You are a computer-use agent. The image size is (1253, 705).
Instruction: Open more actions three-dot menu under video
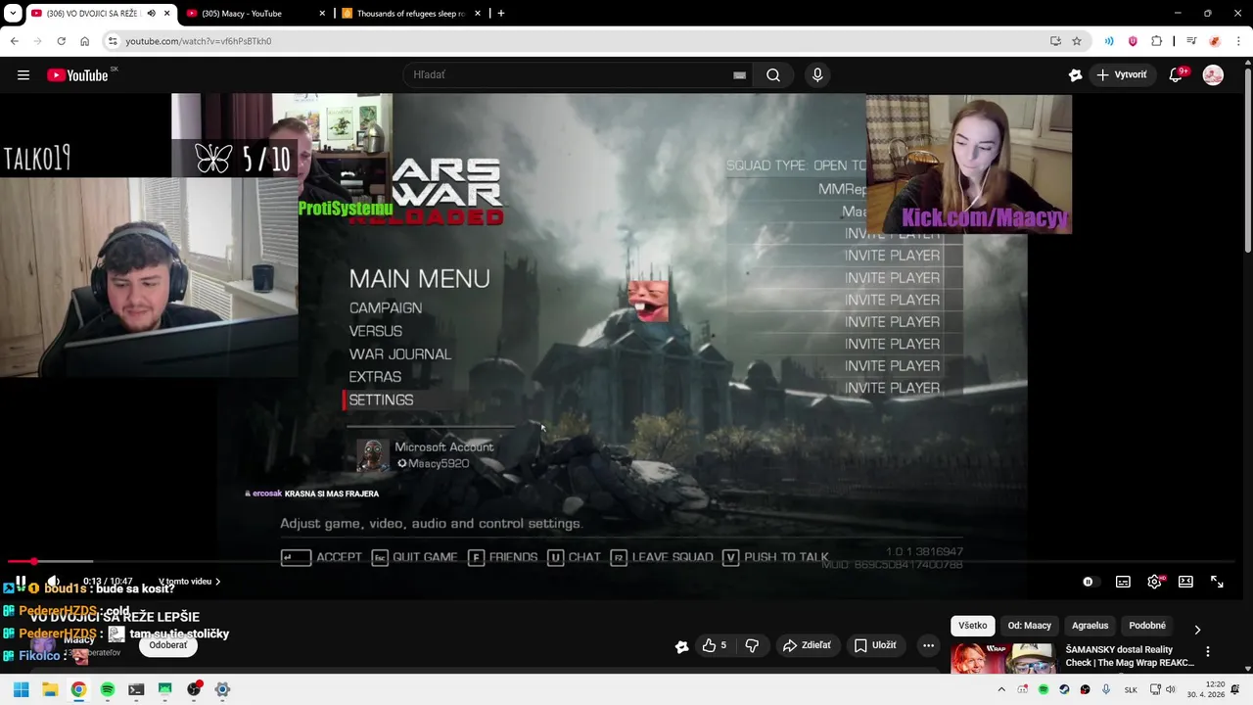(928, 645)
